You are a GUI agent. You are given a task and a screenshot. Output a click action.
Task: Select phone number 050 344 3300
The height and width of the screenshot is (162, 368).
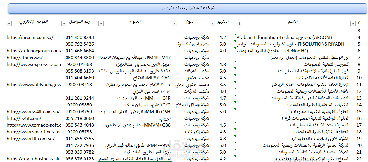point(80,58)
